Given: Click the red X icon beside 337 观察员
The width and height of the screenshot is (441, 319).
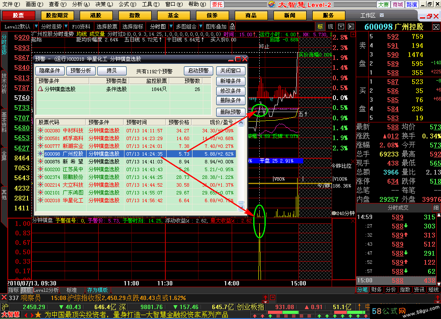Looking at the screenshot, I should [x=4, y=297].
